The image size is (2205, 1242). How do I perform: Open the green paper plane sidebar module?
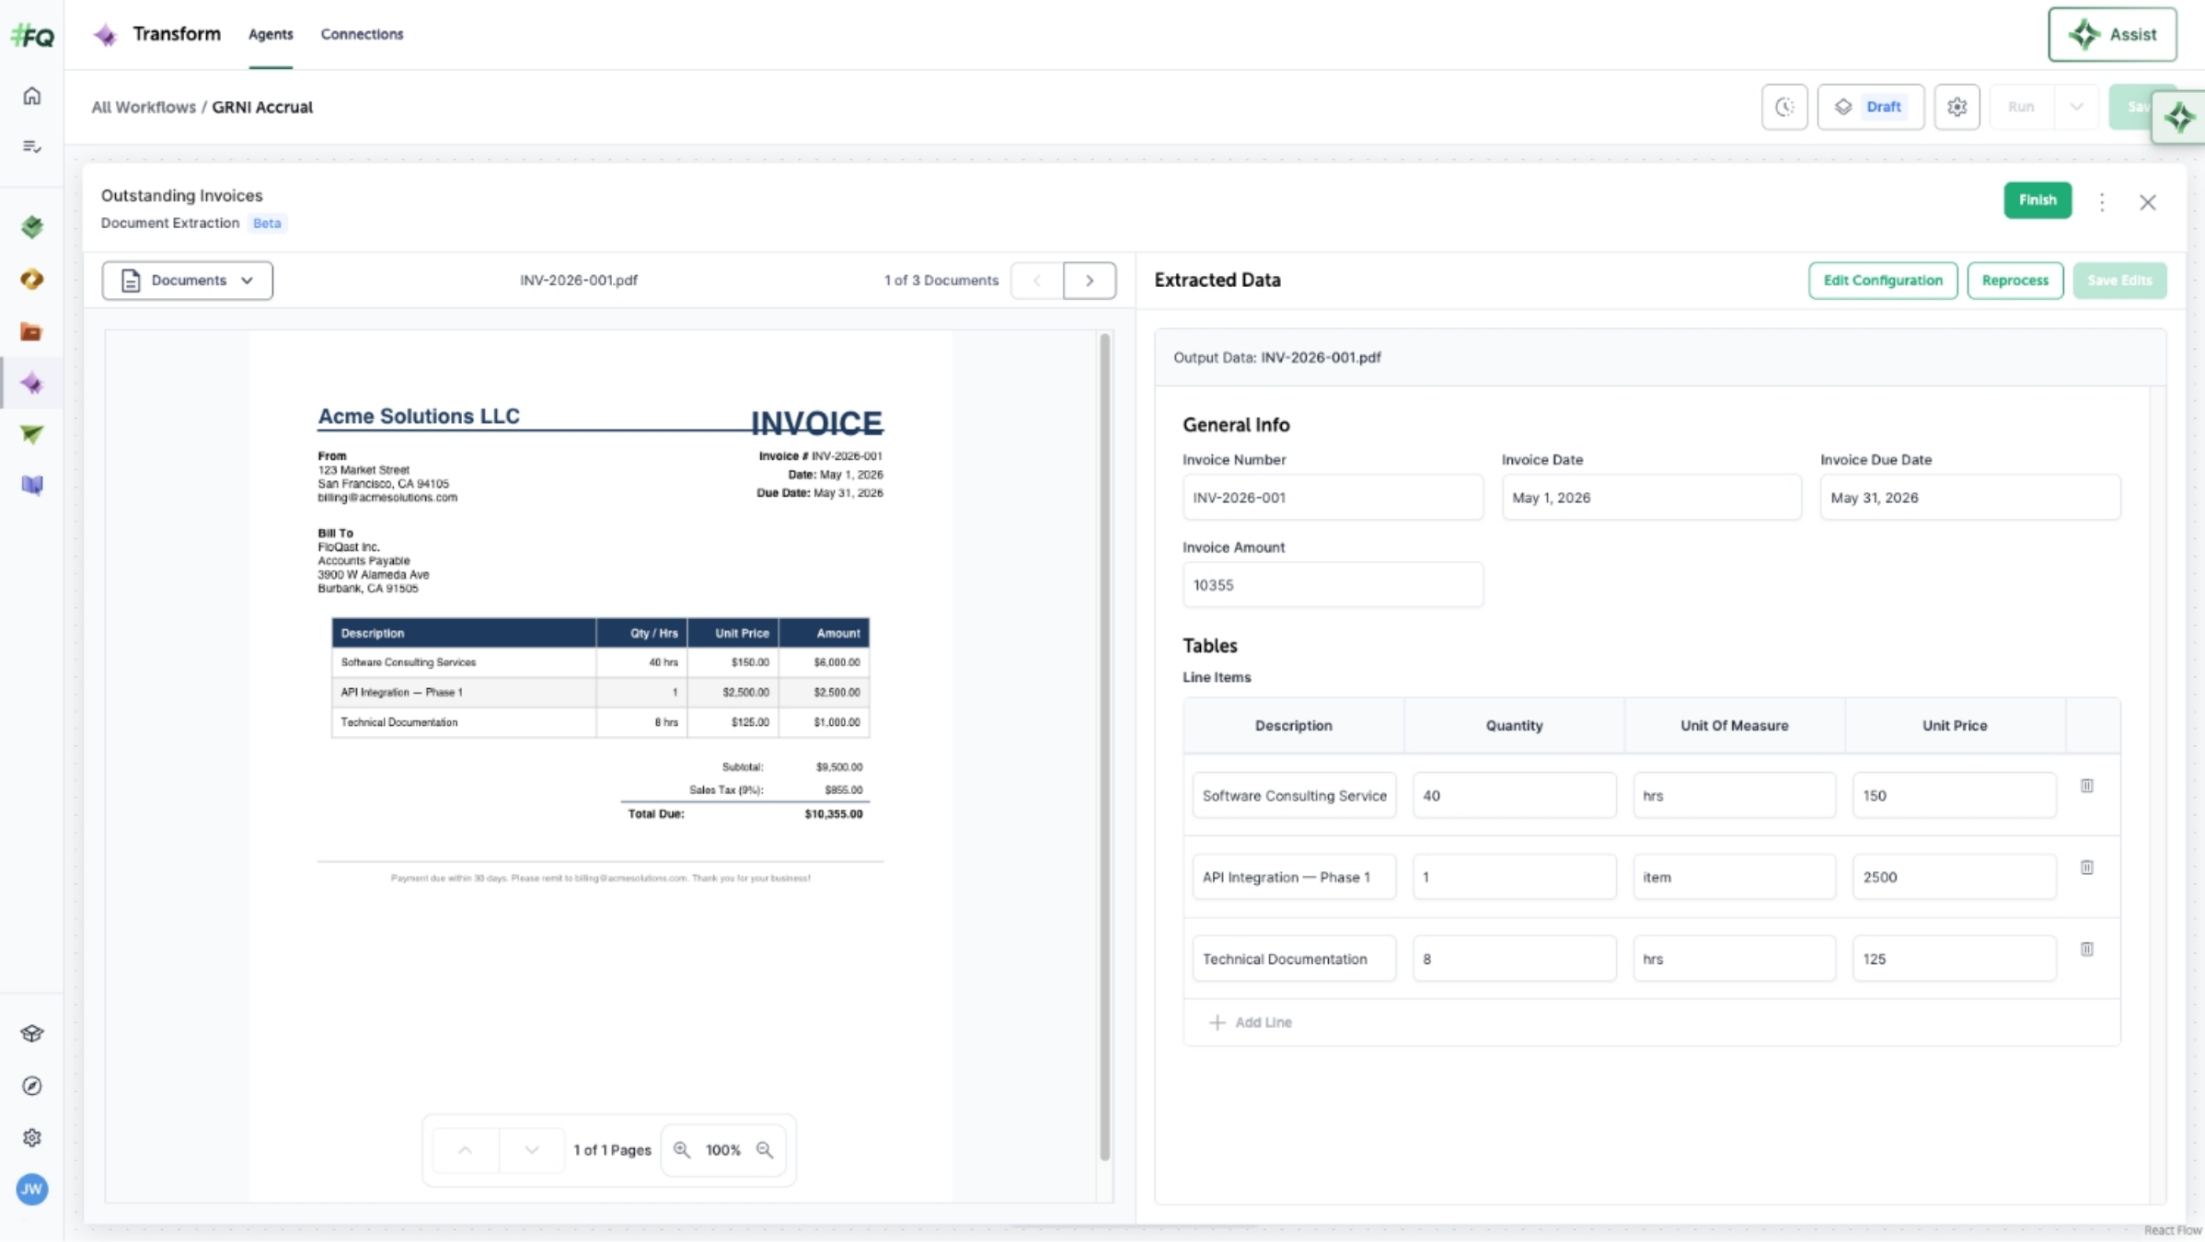click(32, 434)
